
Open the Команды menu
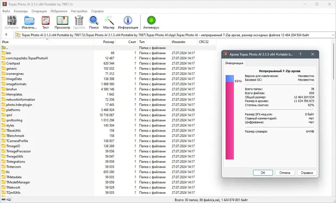click(x=21, y=11)
